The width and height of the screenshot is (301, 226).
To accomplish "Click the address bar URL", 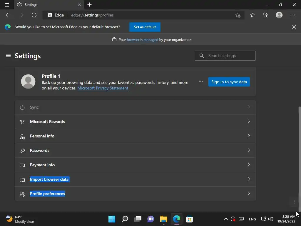I will click(x=92, y=15).
